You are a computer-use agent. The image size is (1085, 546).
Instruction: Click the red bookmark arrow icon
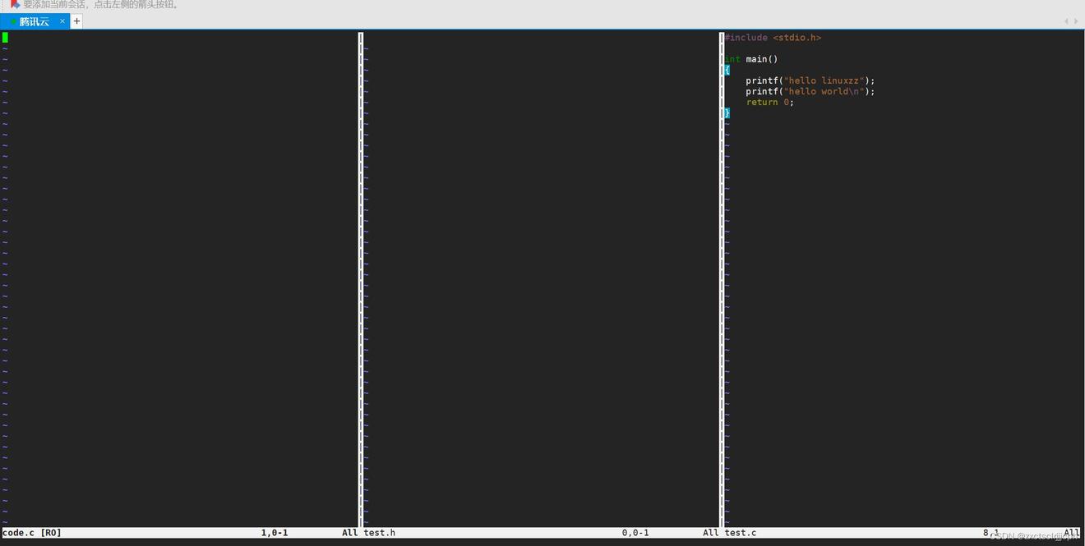tap(14, 4)
